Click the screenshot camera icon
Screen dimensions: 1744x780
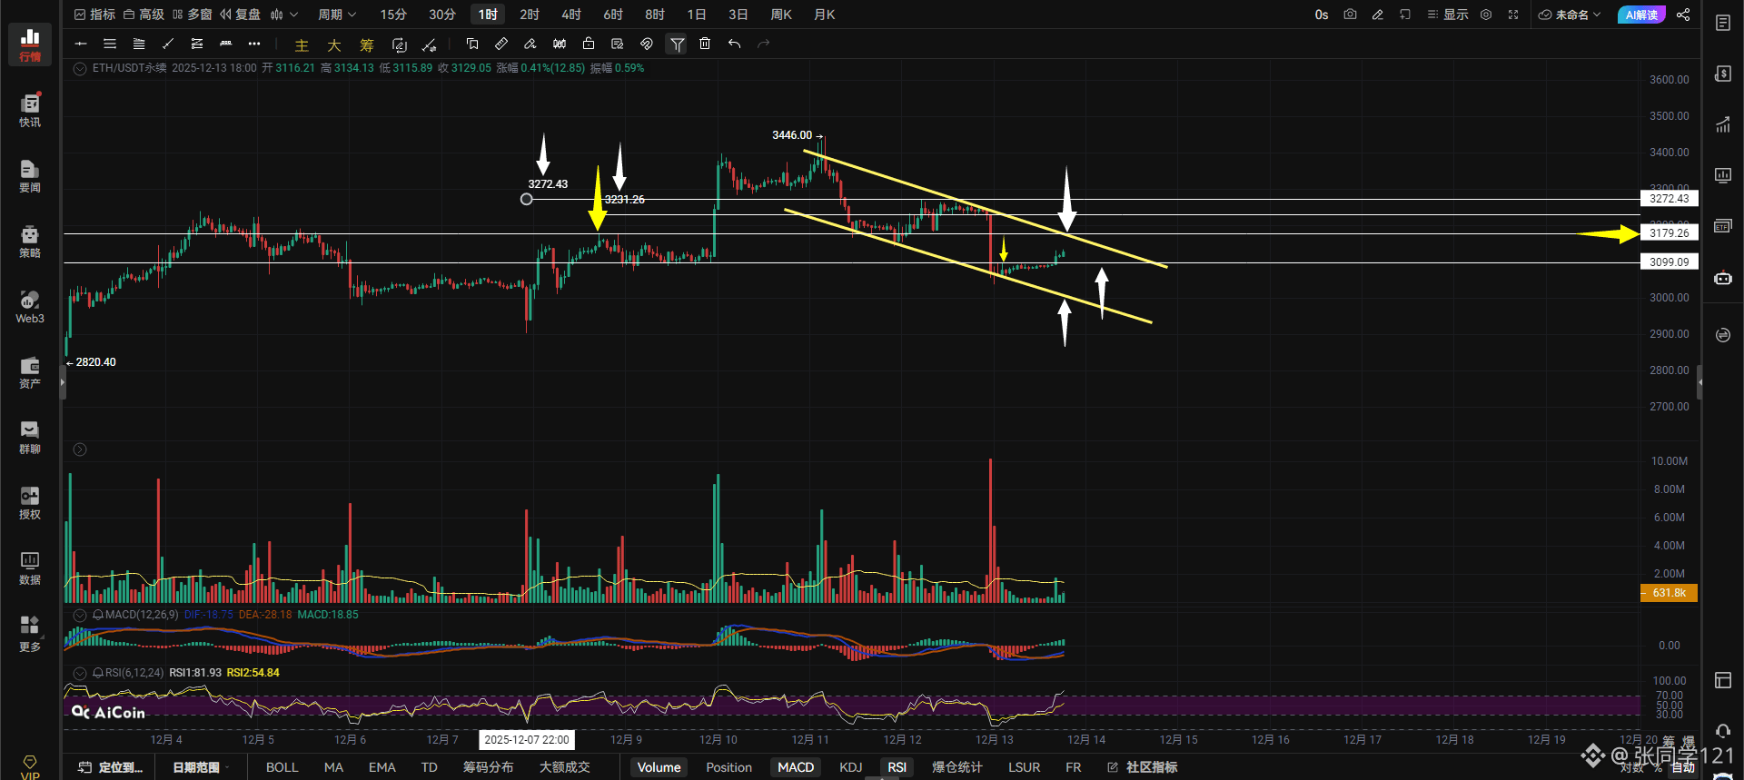1350,15
